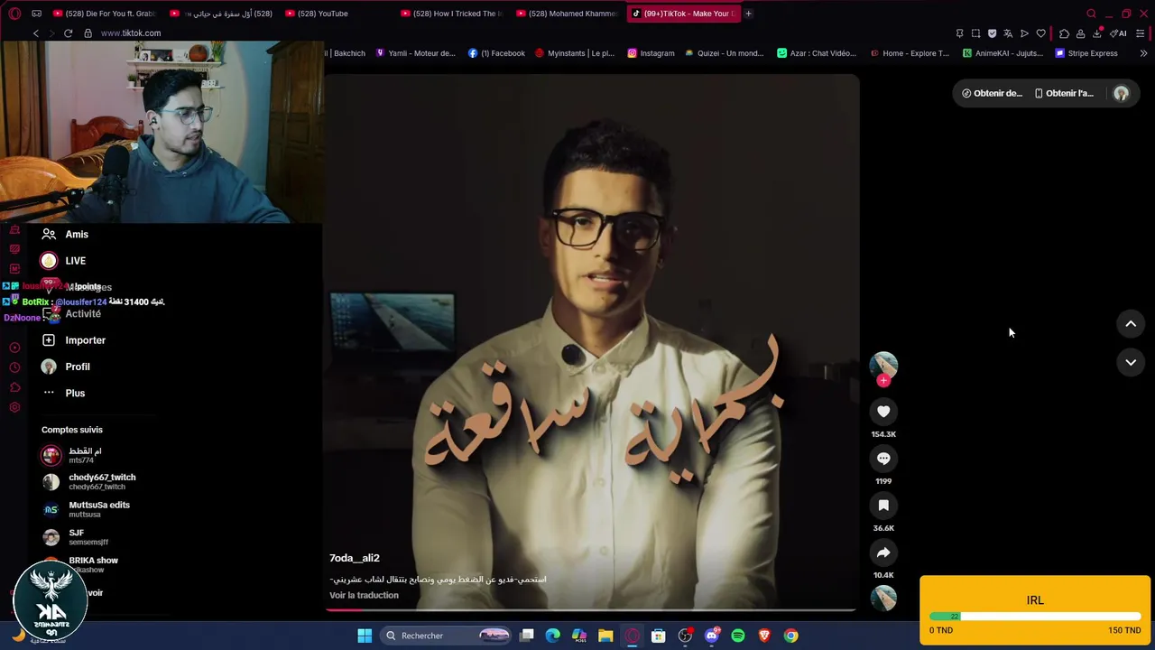Open File Explorer from taskbar
This screenshot has width=1155, height=650.
[605, 636]
